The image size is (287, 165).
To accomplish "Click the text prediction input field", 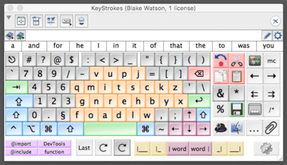I will (x=143, y=36).
